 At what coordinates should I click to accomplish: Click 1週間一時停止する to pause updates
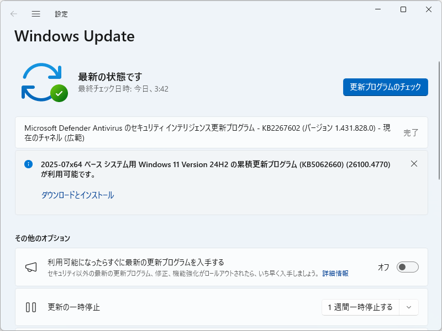tap(360, 307)
